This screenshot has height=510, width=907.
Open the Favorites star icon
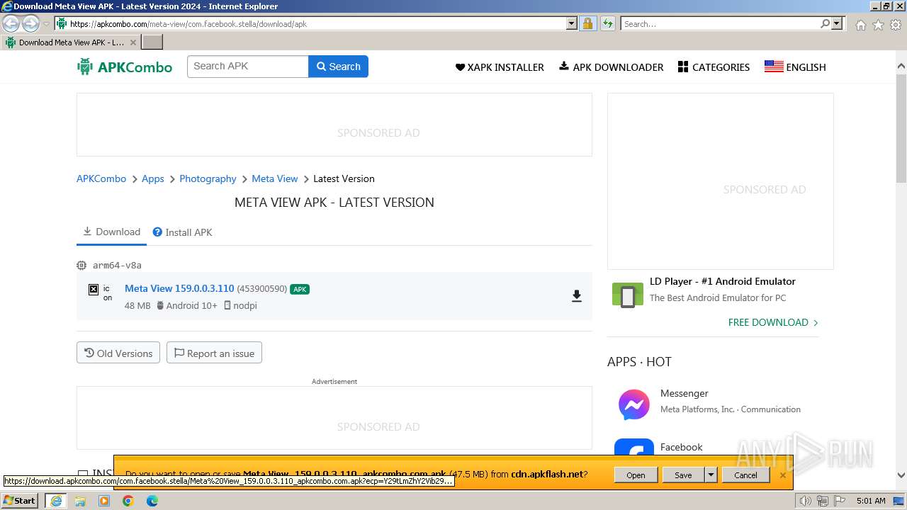coord(878,25)
